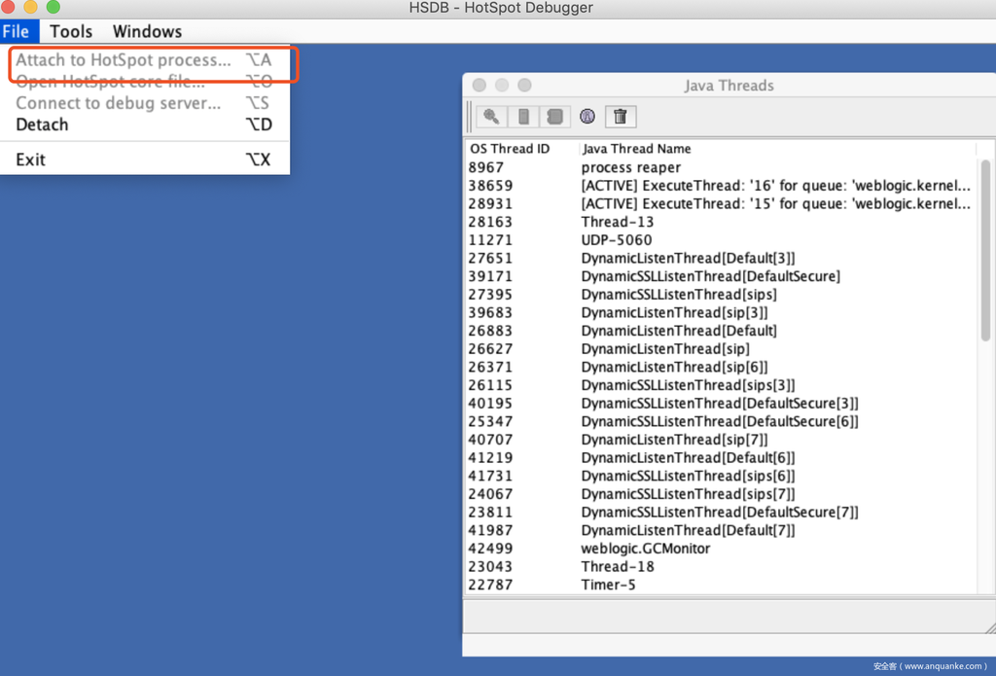Choose Attach to HotSpot process menu entry
This screenshot has height=676, width=996.
click(x=145, y=59)
